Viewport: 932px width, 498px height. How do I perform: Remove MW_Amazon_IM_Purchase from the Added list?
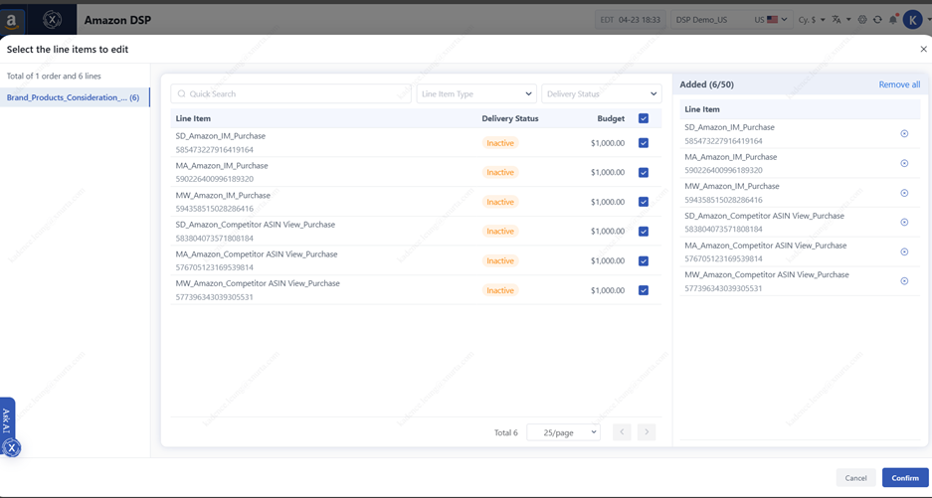pos(904,193)
